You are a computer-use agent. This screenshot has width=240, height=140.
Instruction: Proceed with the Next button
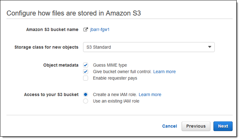pyautogui.click(x=223, y=126)
